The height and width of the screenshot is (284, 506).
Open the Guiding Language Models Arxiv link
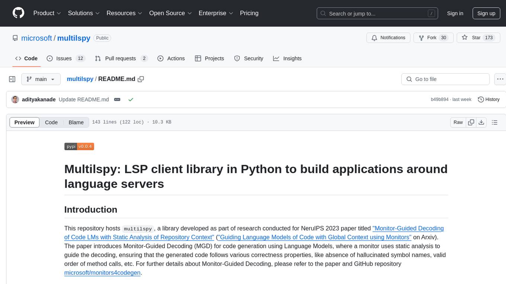pos(315,237)
